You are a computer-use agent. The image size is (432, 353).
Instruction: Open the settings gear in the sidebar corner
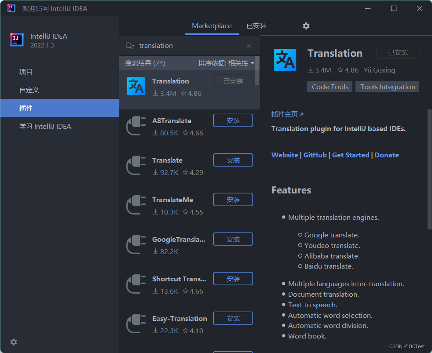(x=14, y=342)
